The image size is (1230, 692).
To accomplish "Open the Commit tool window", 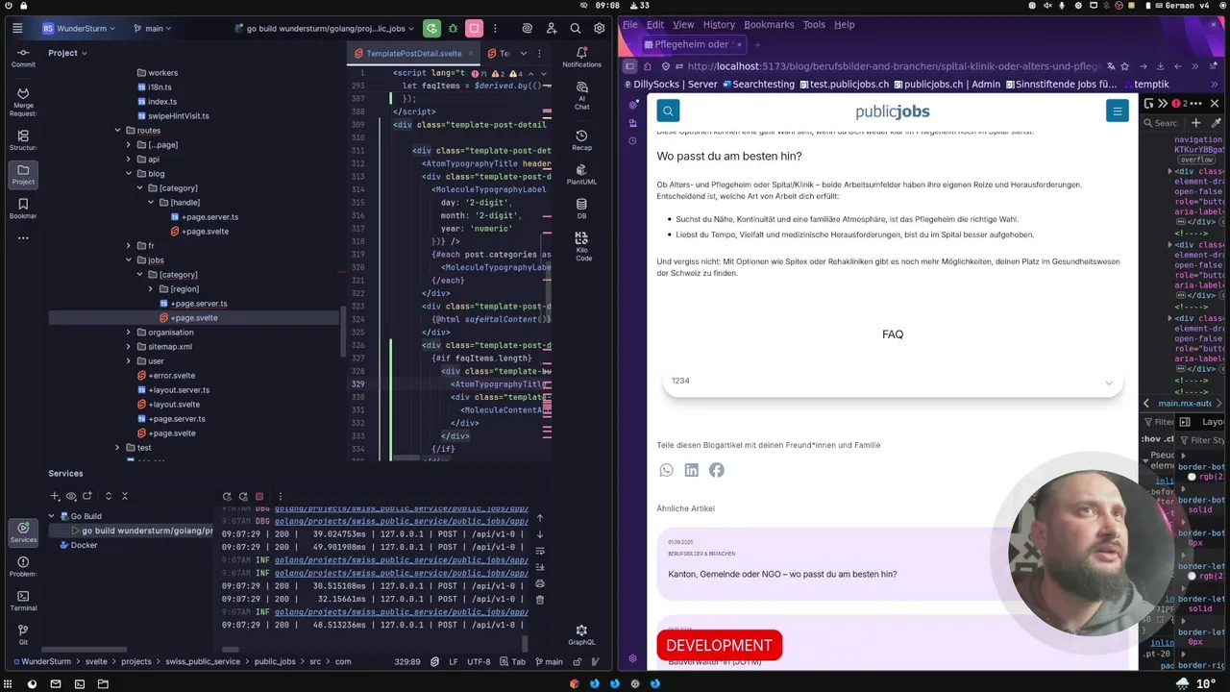I will (23, 57).
